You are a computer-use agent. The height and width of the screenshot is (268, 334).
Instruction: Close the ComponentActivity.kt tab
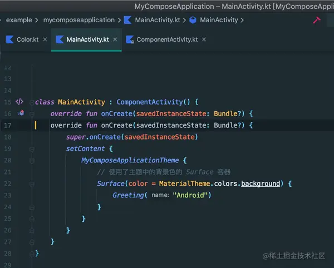pos(204,39)
